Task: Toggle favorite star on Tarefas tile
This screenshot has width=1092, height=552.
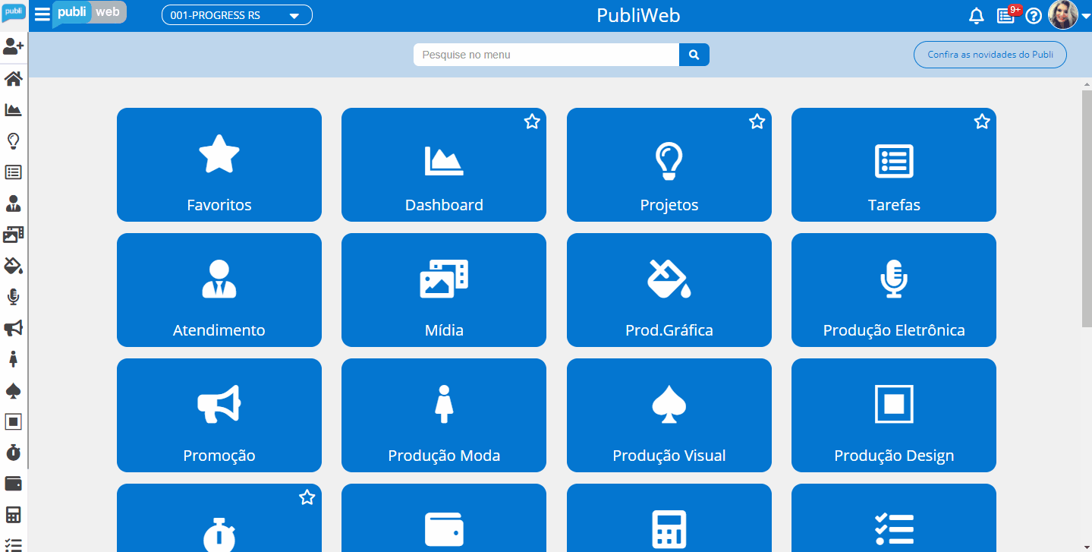Action: click(982, 121)
